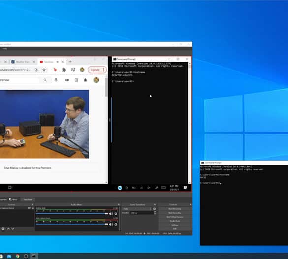Image resolution: width=288 pixels, height=259 pixels.
Task: Enable Studio Mode
Action: tap(175, 221)
